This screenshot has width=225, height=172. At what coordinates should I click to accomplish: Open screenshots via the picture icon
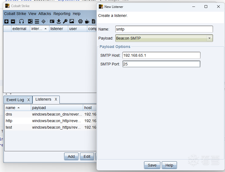[72, 21]
